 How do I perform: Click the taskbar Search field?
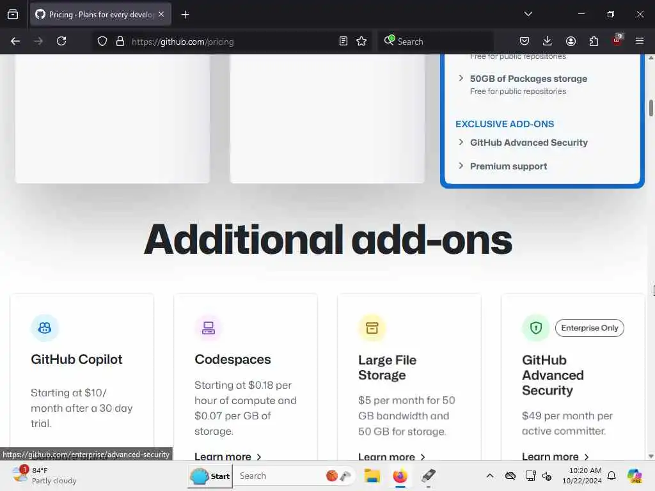(x=293, y=476)
